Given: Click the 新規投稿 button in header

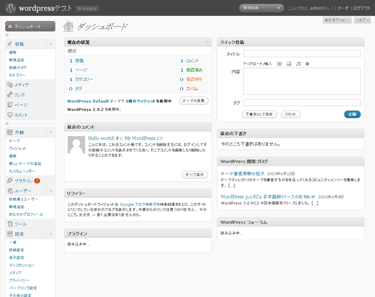Looking at the screenshot, I should click(x=257, y=8).
